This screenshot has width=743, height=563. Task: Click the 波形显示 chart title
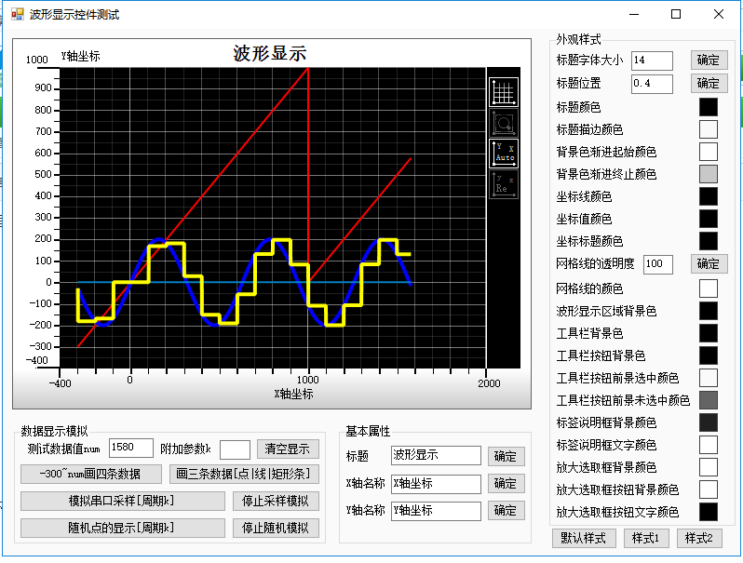(x=270, y=53)
